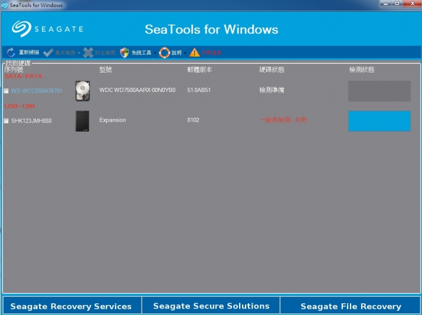Click the 重新掃描 toolbar label
This screenshot has height=315, width=422.
click(29, 53)
